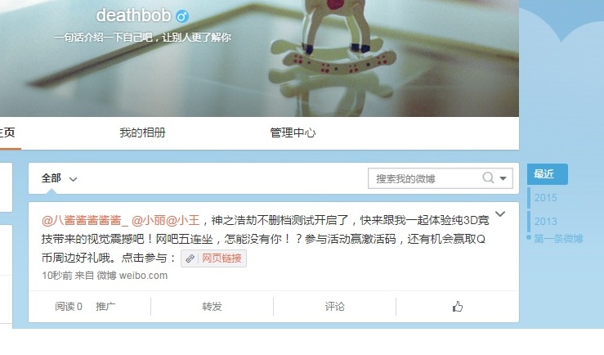Jump to 2013 on the timeline

tap(545, 221)
